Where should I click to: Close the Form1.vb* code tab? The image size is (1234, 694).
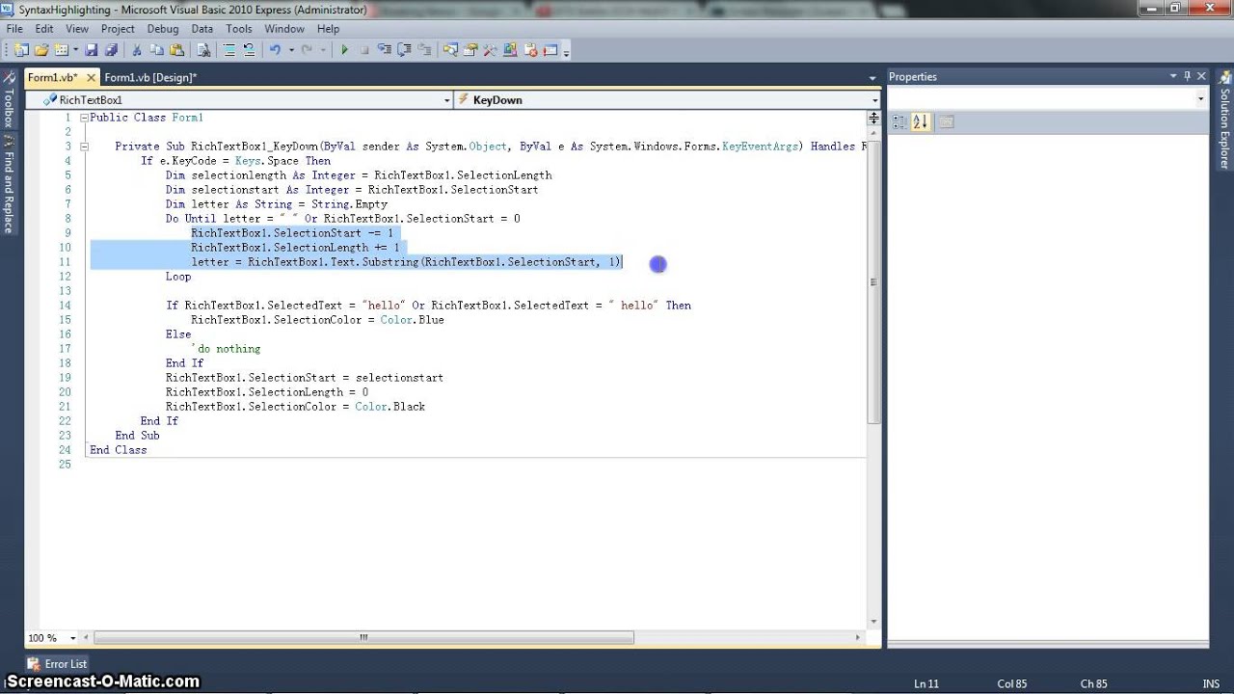pos(92,77)
